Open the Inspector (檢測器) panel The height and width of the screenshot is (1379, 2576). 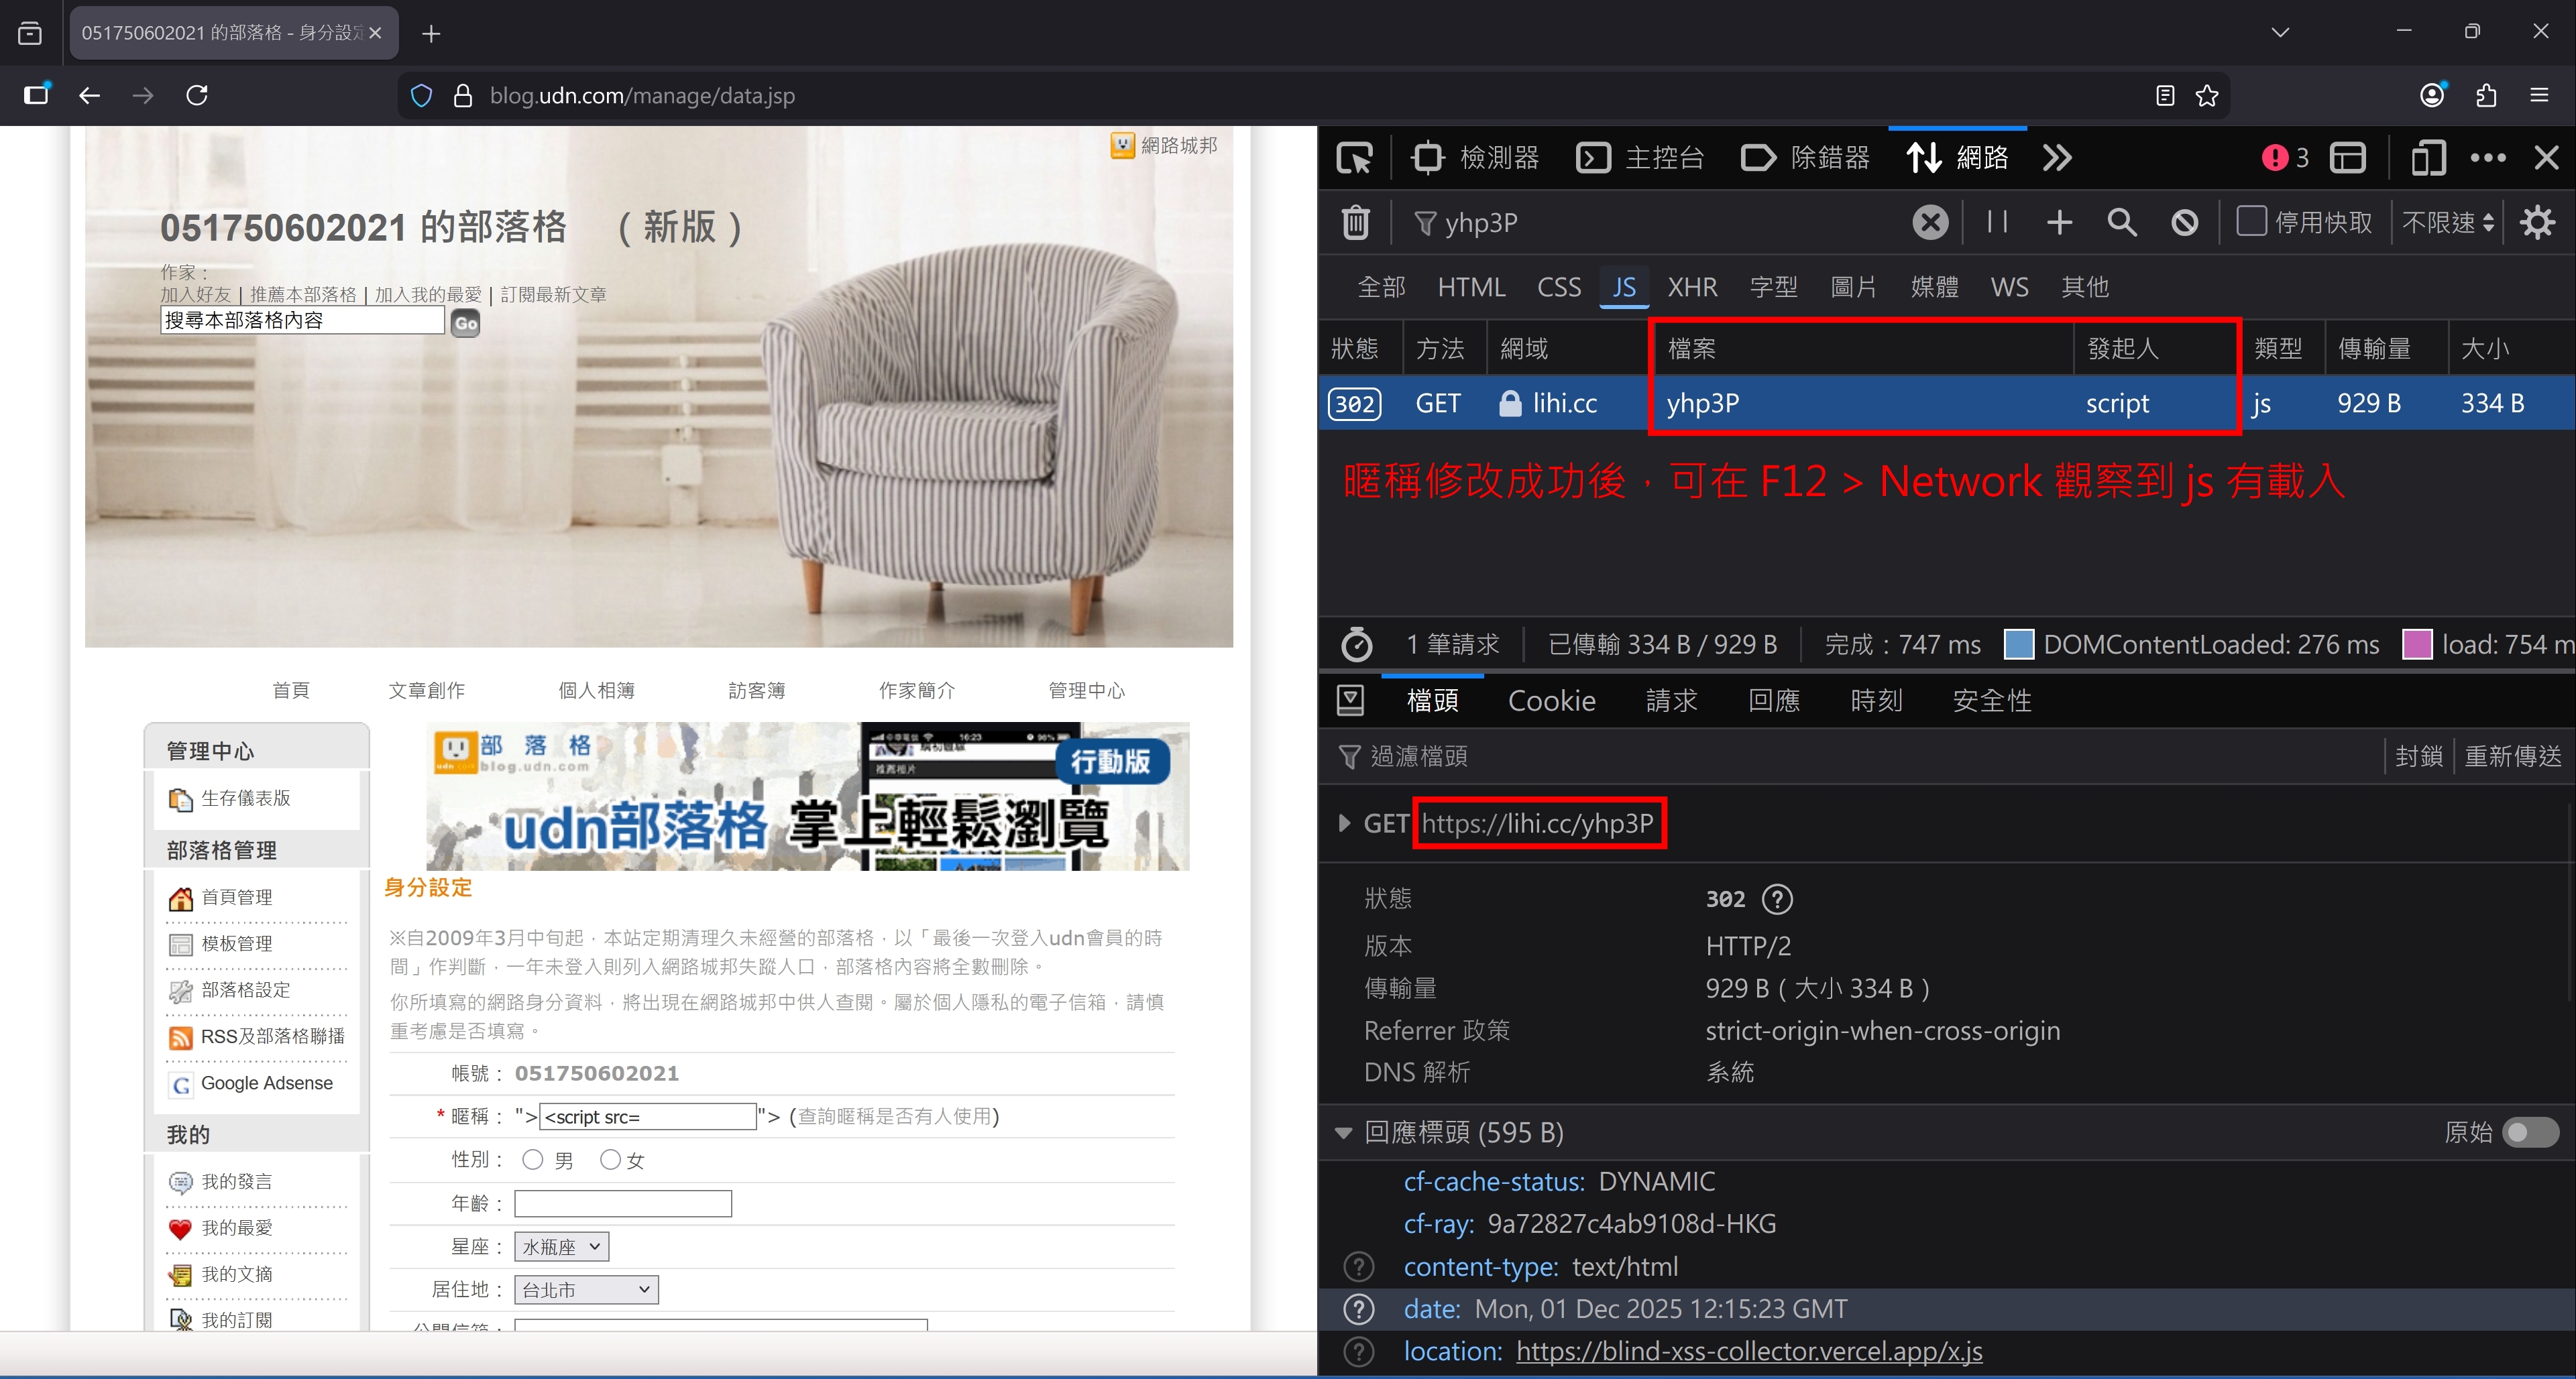click(1474, 158)
